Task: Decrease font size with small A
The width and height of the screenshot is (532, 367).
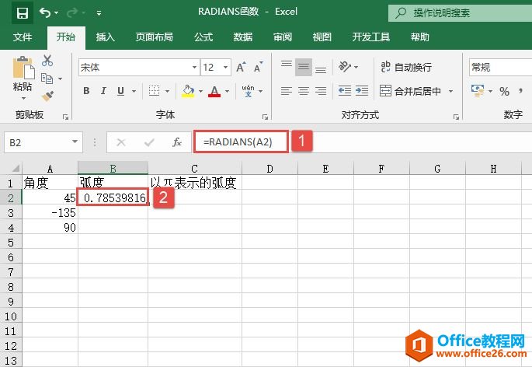Action: (x=258, y=68)
